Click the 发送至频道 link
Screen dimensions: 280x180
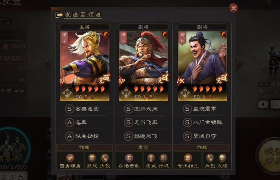click(83, 15)
